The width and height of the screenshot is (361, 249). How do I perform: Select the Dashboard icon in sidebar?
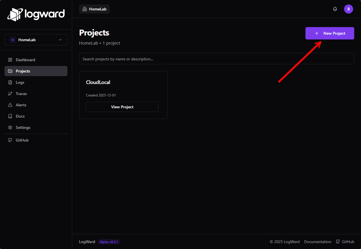[10, 60]
